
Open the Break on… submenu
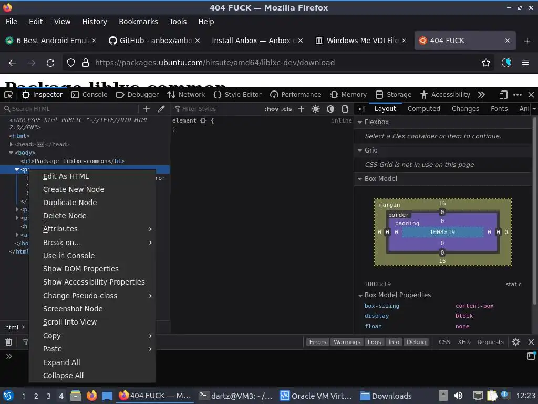point(92,243)
